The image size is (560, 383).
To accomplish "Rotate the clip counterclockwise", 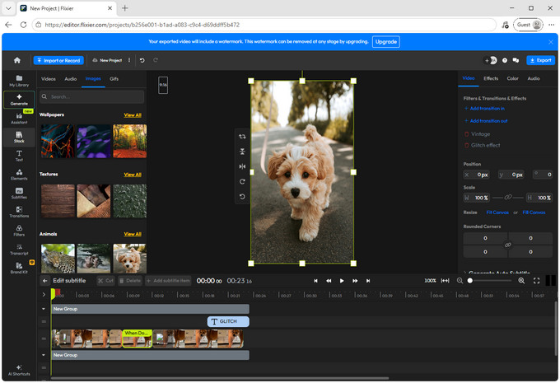I will [x=242, y=197].
